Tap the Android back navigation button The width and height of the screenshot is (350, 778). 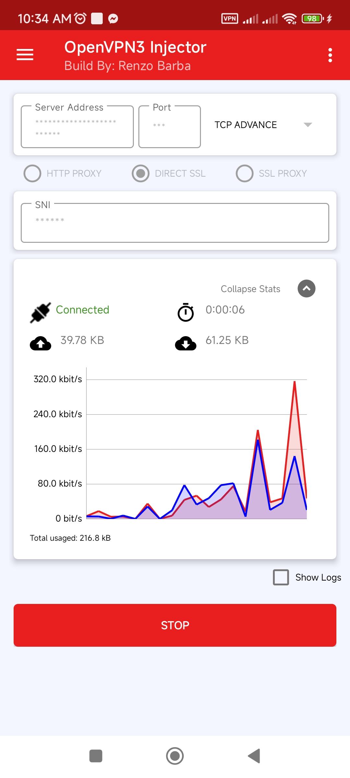coord(254,756)
